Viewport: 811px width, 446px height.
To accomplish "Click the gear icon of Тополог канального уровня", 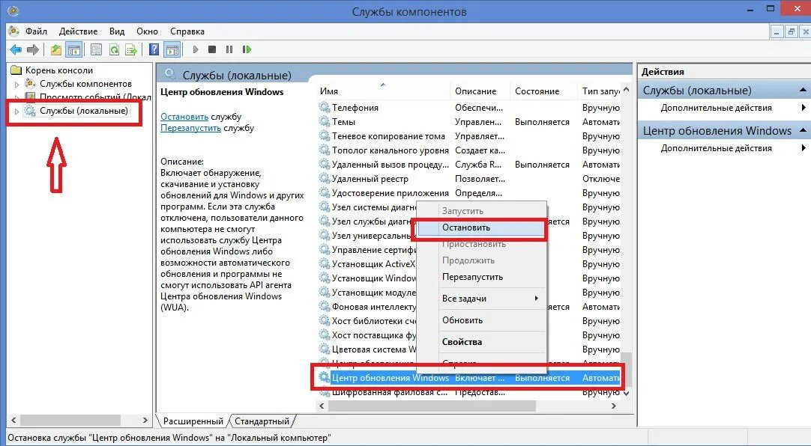I will click(325, 150).
